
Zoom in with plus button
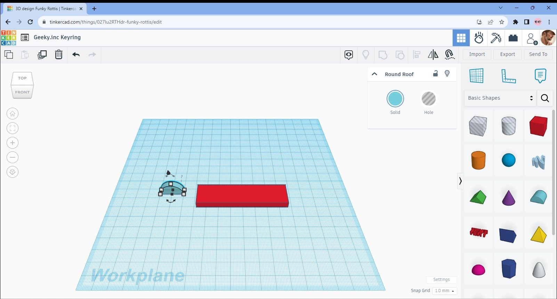point(13,143)
